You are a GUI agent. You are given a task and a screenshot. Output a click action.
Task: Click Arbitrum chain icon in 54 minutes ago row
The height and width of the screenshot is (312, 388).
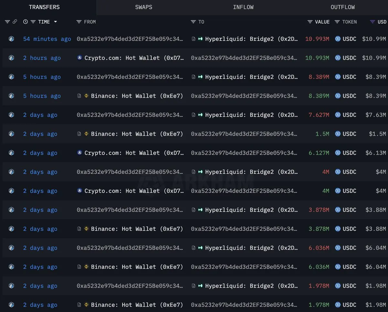tap(11, 39)
